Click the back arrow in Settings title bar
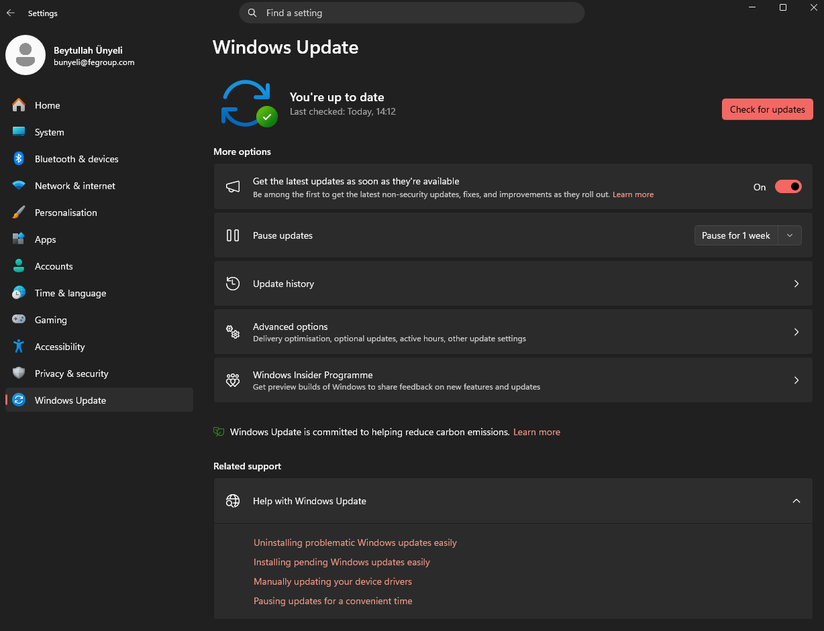This screenshot has height=631, width=824. coord(10,13)
